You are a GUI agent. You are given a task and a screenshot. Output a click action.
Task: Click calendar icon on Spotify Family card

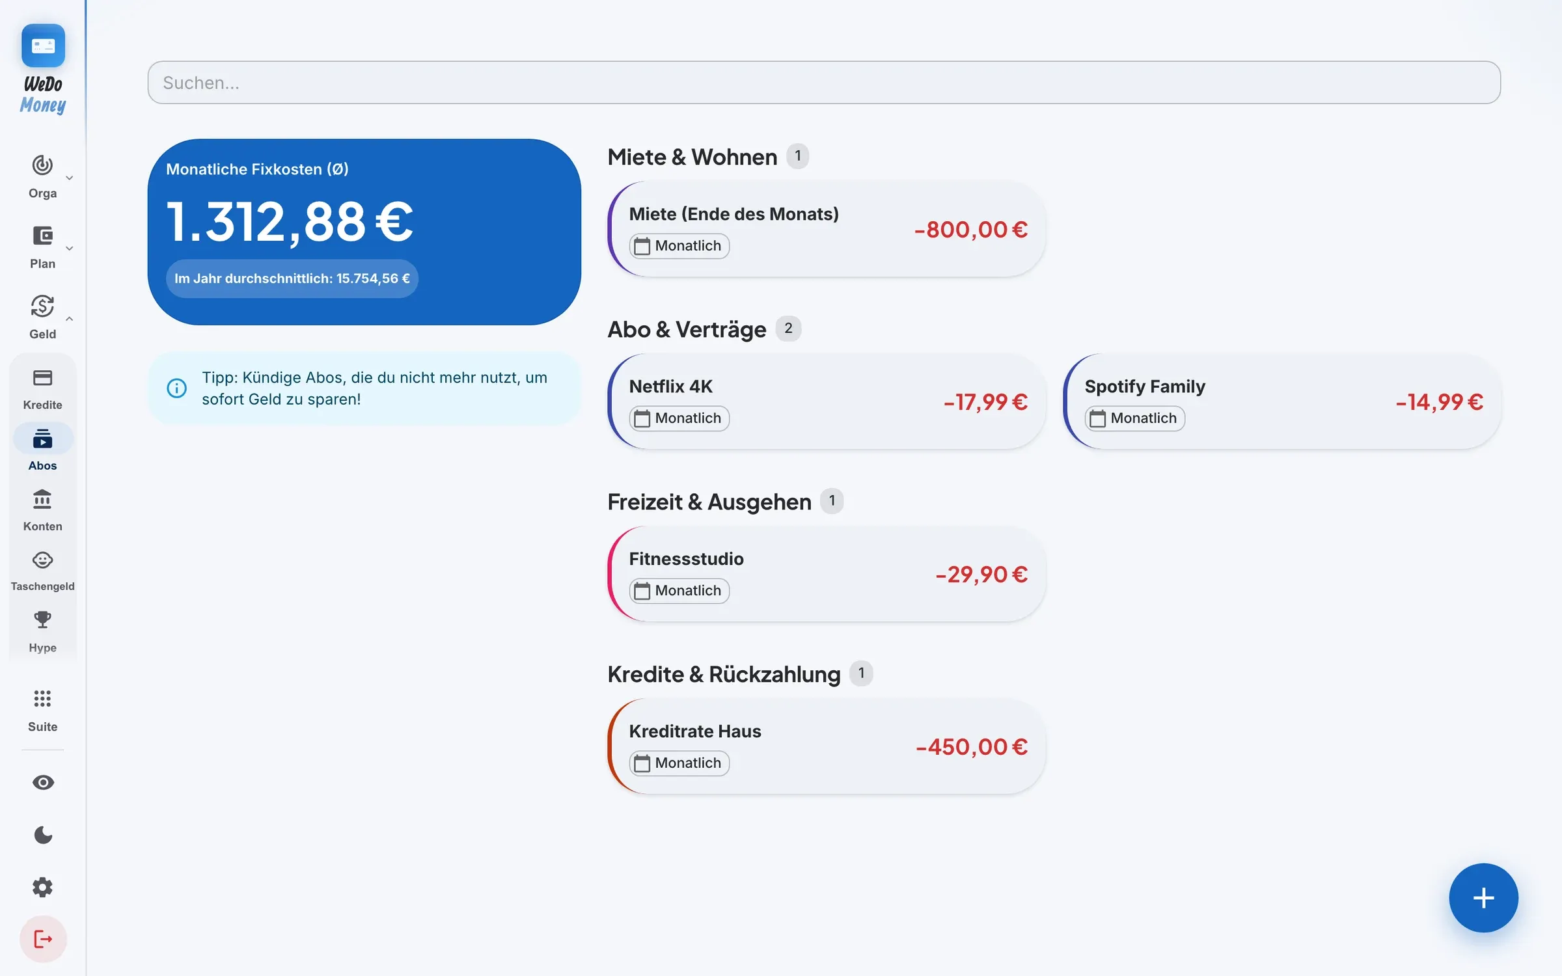(1098, 418)
